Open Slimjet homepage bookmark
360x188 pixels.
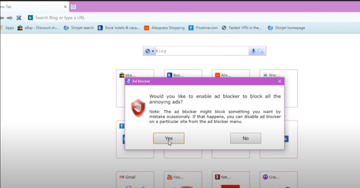pos(286,28)
